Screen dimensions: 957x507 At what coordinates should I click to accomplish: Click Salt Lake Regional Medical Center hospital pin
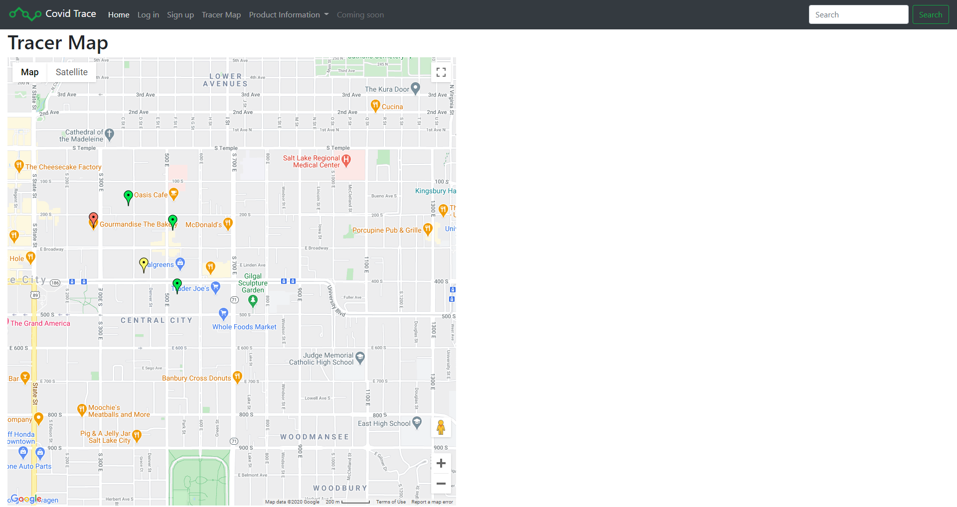point(346,160)
